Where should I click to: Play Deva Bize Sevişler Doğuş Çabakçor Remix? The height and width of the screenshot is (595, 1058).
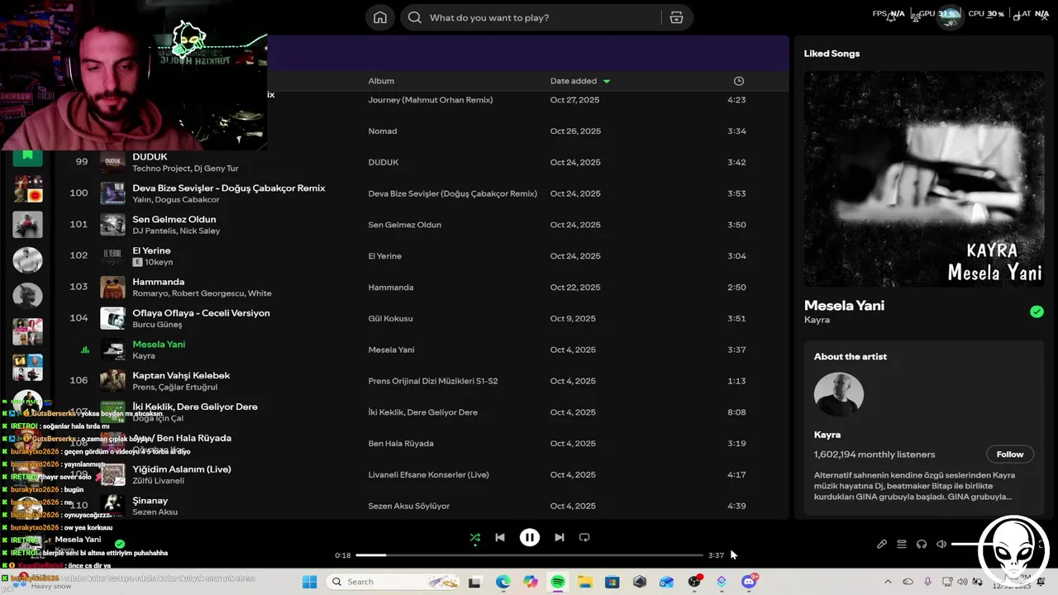(229, 188)
